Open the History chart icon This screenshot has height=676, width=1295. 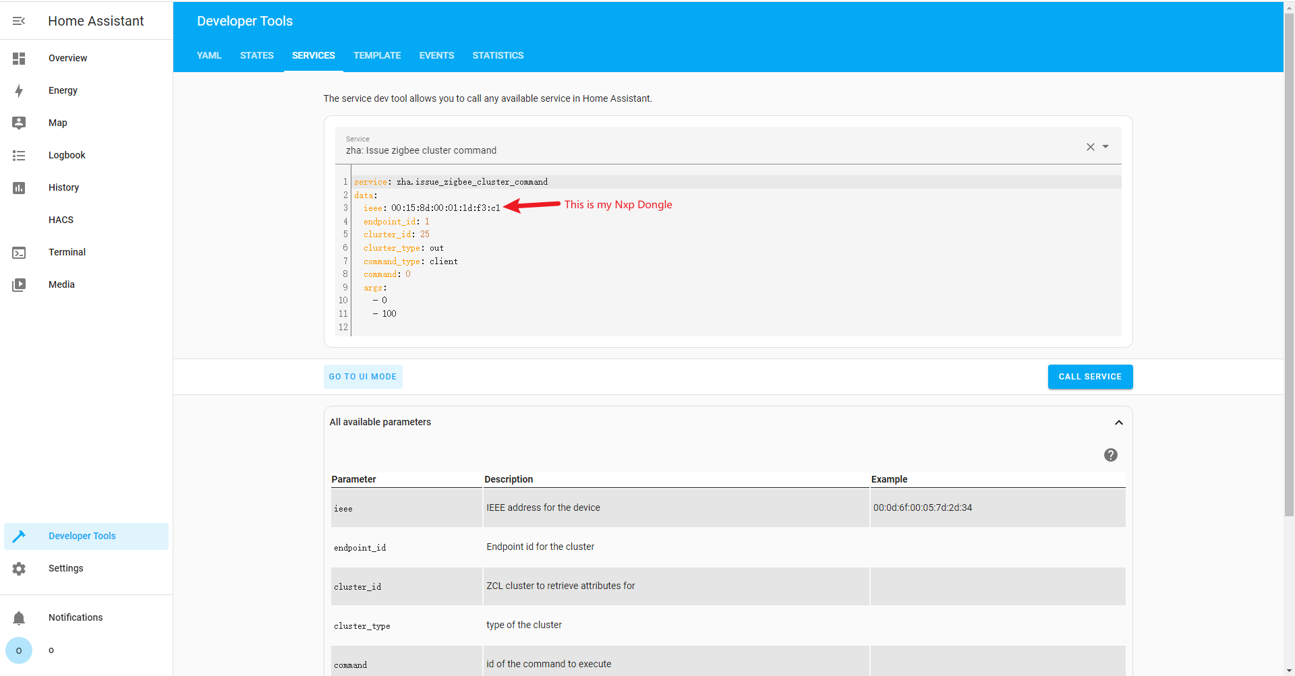click(19, 188)
